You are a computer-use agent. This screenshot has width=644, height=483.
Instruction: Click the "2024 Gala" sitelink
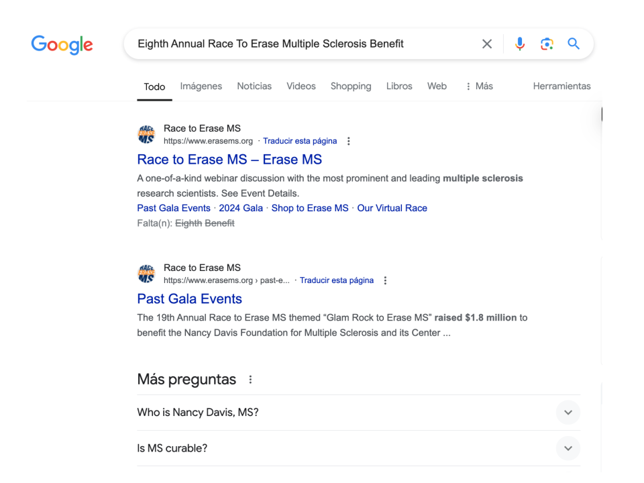[x=241, y=208]
